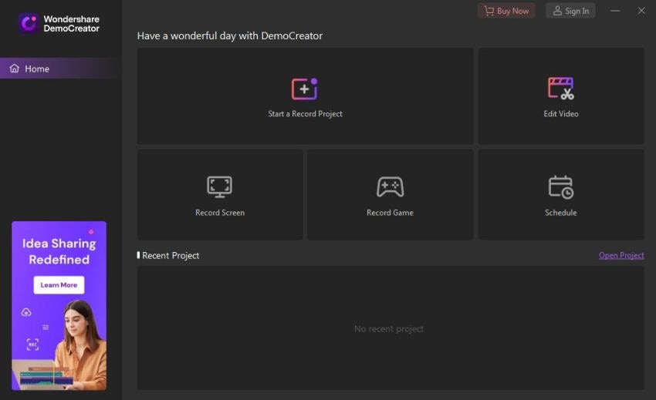
Task: Click the Home house icon in sidebar
Action: pos(15,68)
